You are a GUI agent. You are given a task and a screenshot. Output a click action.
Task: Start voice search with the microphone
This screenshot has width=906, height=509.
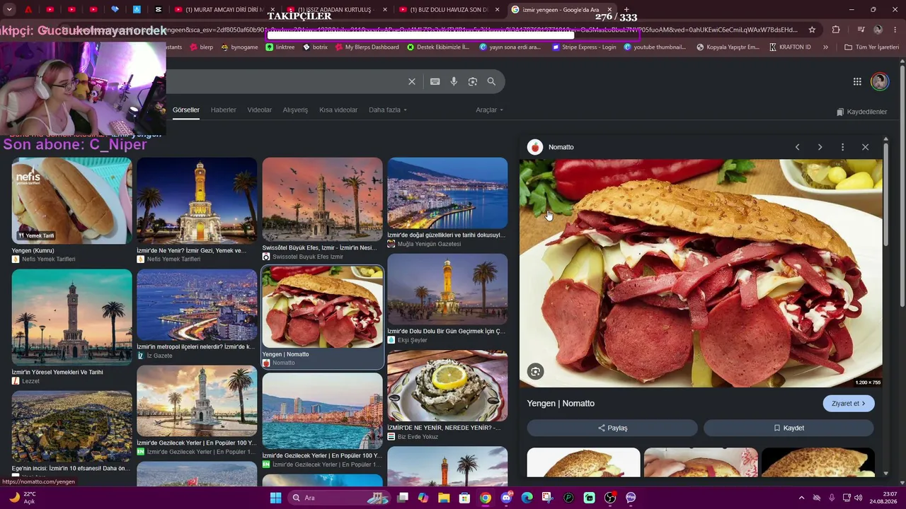point(454,81)
